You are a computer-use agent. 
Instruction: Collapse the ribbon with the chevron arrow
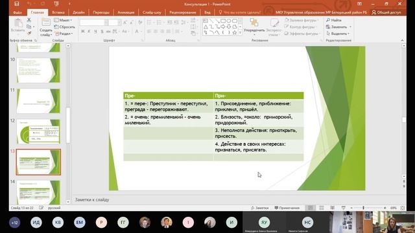pos(402,40)
